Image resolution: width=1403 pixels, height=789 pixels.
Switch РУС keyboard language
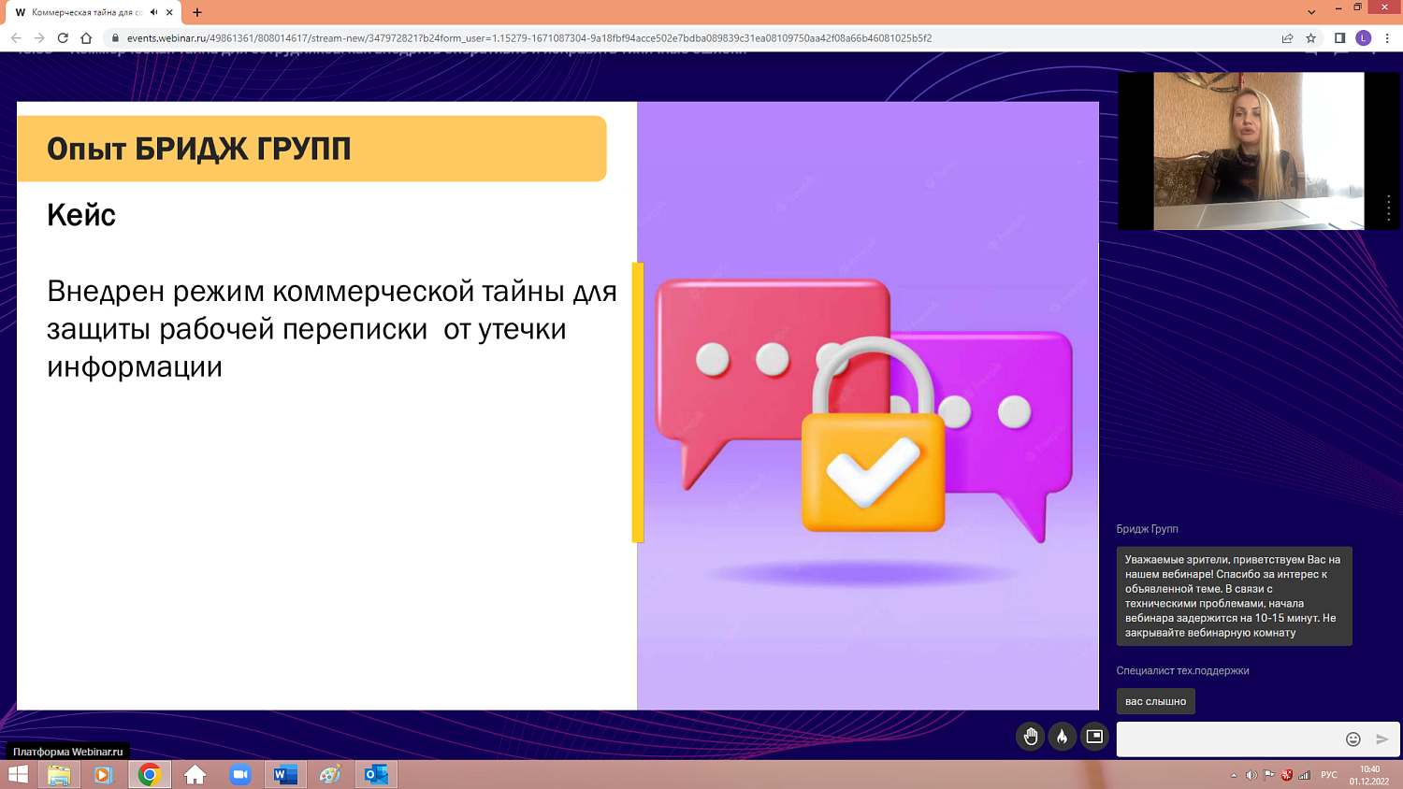pyautogui.click(x=1329, y=775)
